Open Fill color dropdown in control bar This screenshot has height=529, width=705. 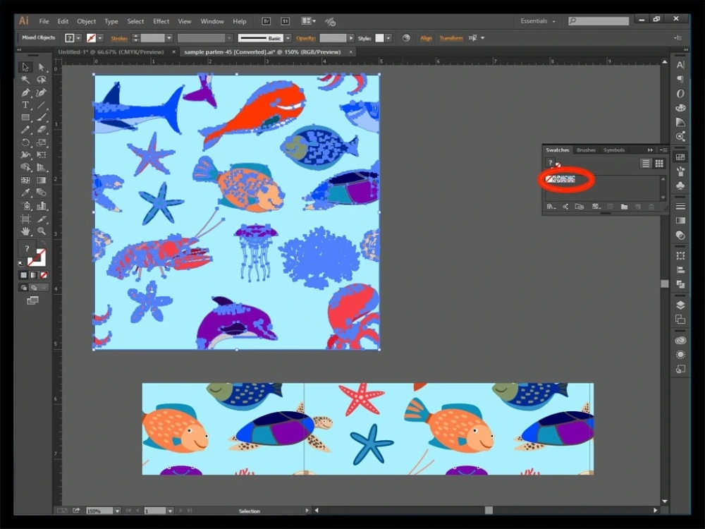[x=79, y=38]
